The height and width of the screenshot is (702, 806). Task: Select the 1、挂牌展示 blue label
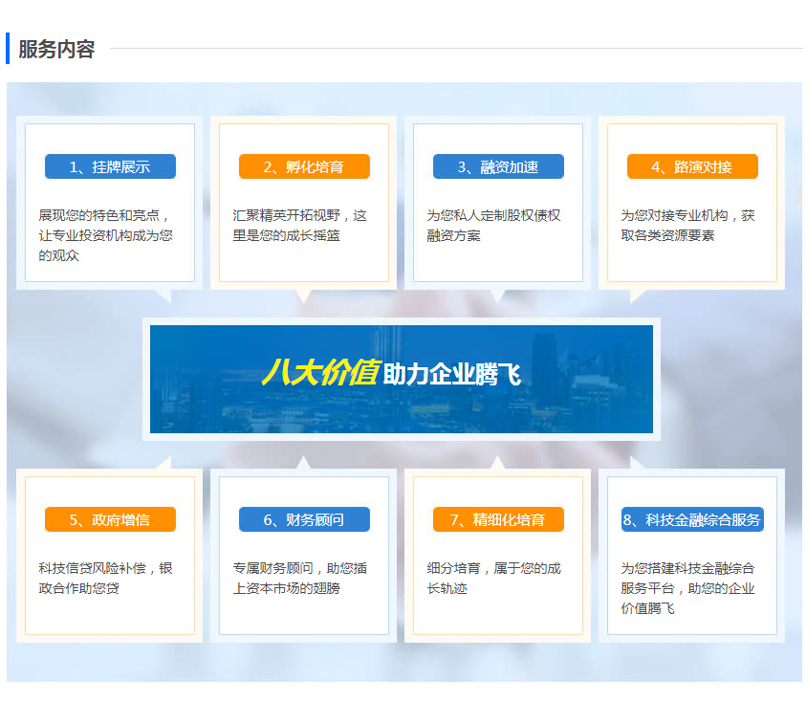click(110, 166)
